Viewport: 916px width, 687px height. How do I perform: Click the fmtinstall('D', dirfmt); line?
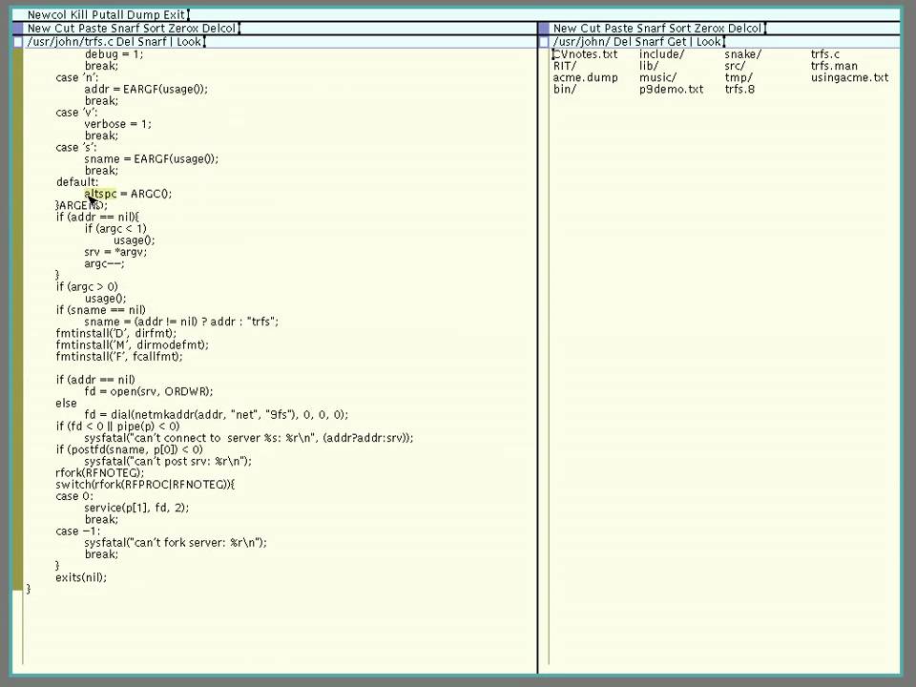coord(116,334)
